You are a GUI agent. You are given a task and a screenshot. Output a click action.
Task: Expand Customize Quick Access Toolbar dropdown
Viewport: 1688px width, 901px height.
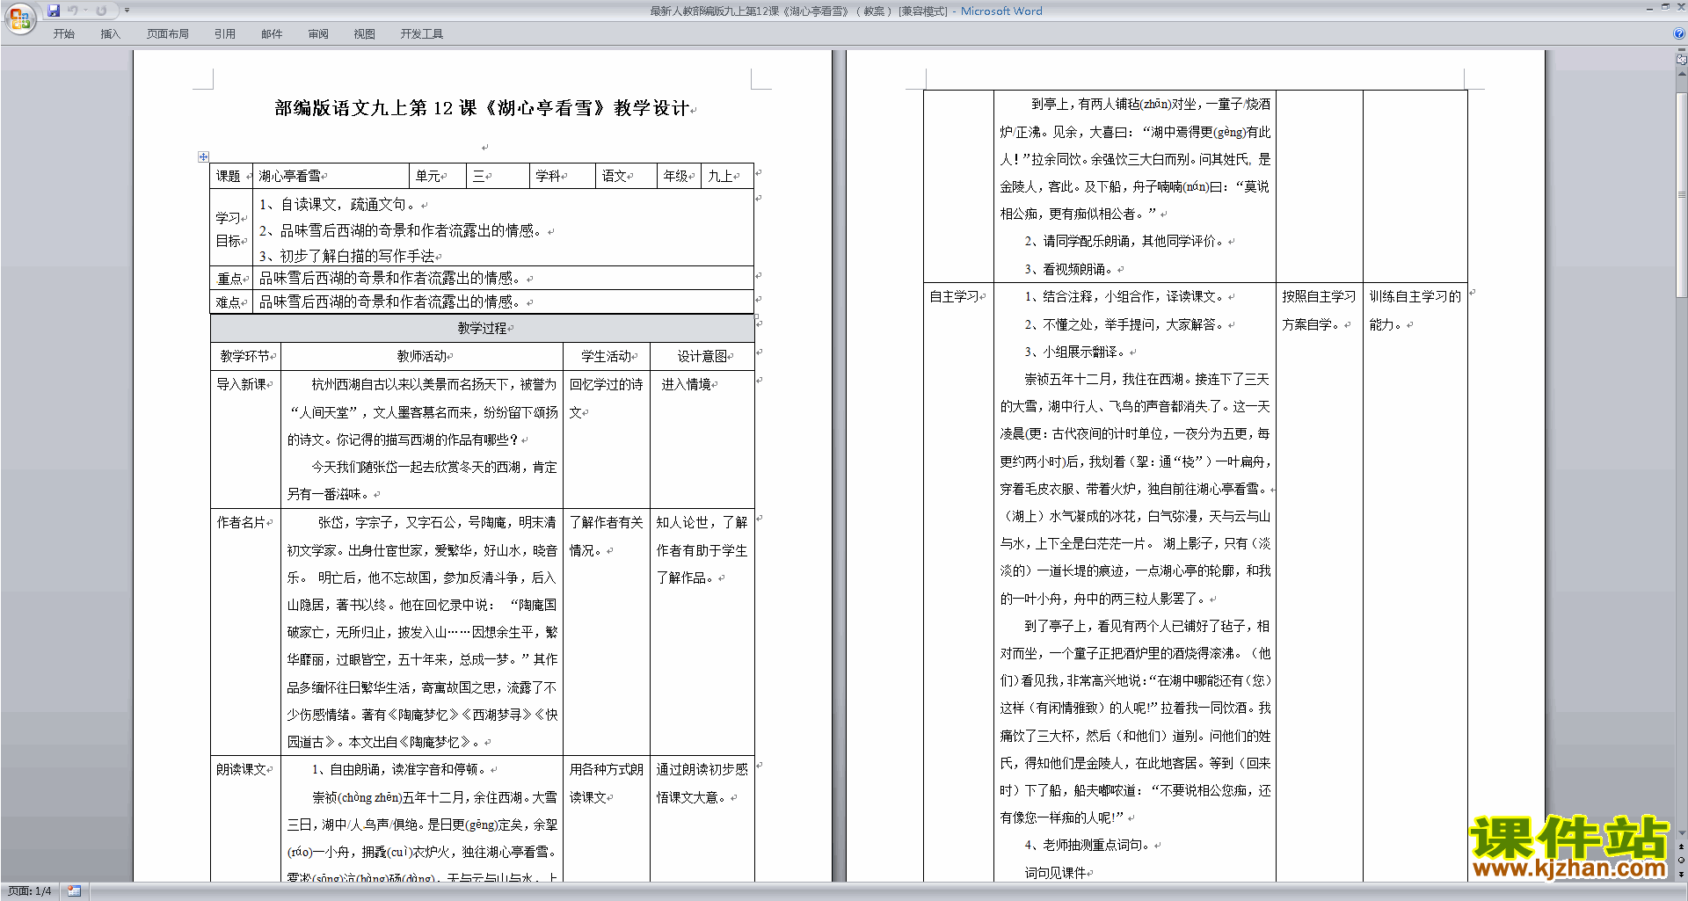click(127, 11)
